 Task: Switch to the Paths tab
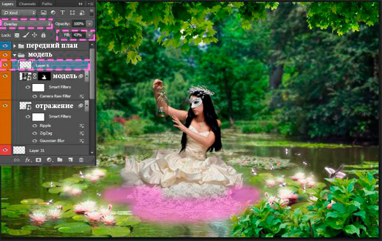(47, 4)
